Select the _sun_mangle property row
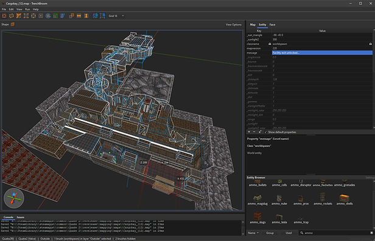Viewport: 375px width, 241px height. [x=309, y=35]
